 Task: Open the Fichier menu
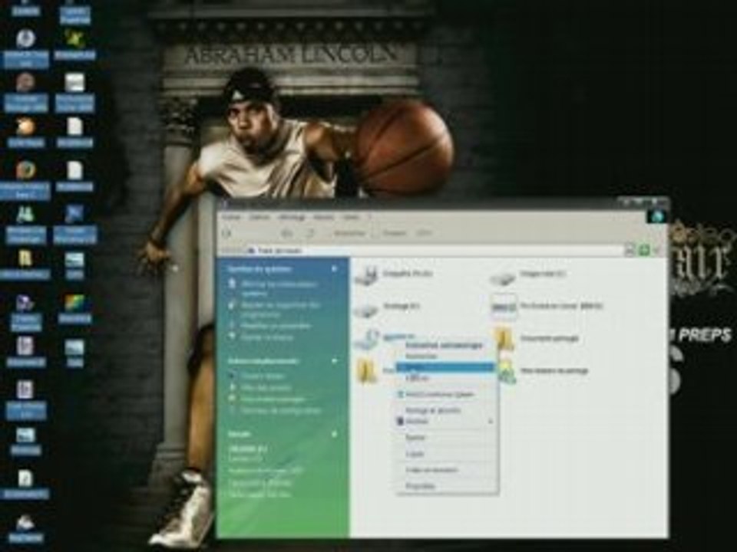click(x=231, y=217)
